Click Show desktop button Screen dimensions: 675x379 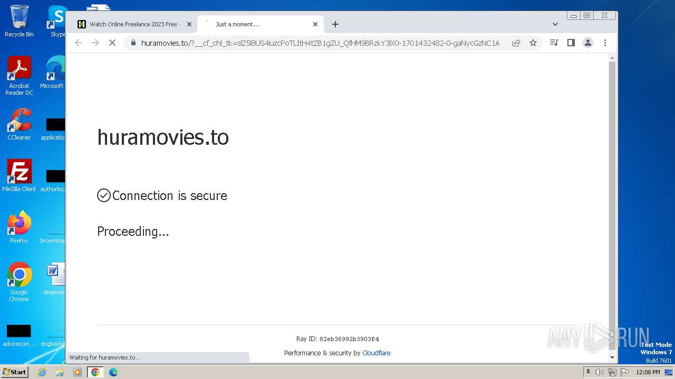tap(670, 372)
